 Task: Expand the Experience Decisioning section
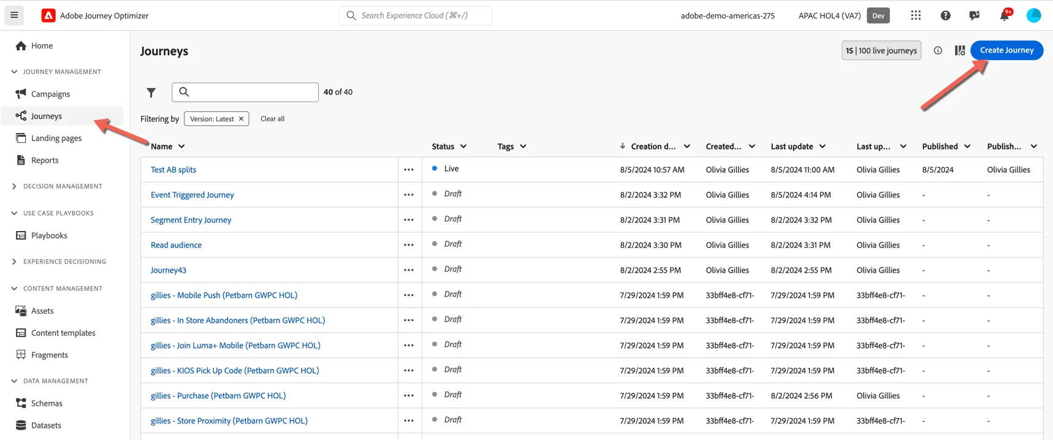pos(14,262)
